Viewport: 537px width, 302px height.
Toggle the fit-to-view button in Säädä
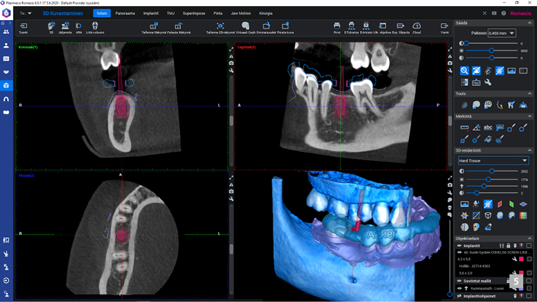point(476,71)
